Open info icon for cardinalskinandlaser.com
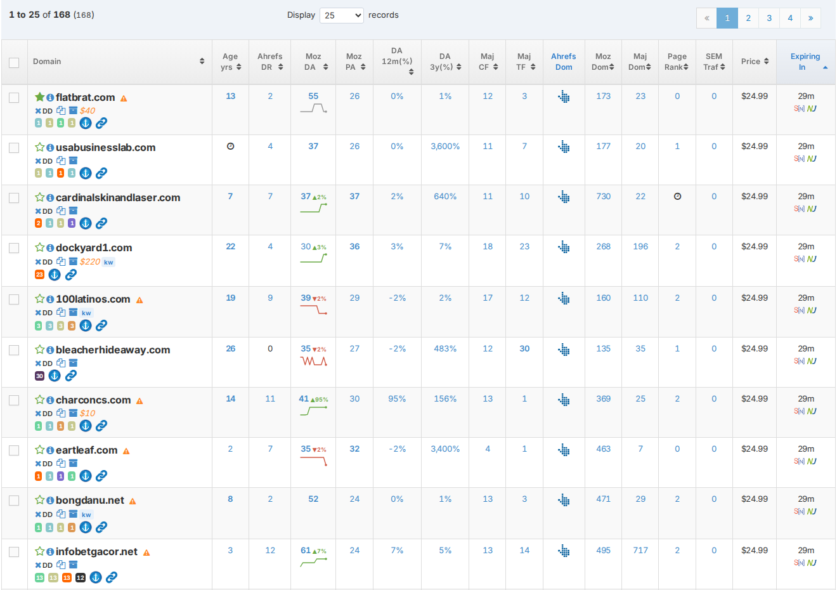The height and width of the screenshot is (590, 837). (x=50, y=198)
